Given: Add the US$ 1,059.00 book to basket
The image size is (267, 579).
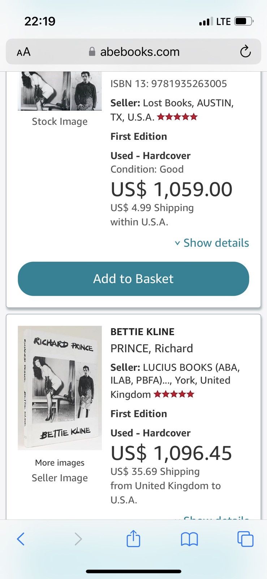Looking at the screenshot, I should pyautogui.click(x=133, y=279).
